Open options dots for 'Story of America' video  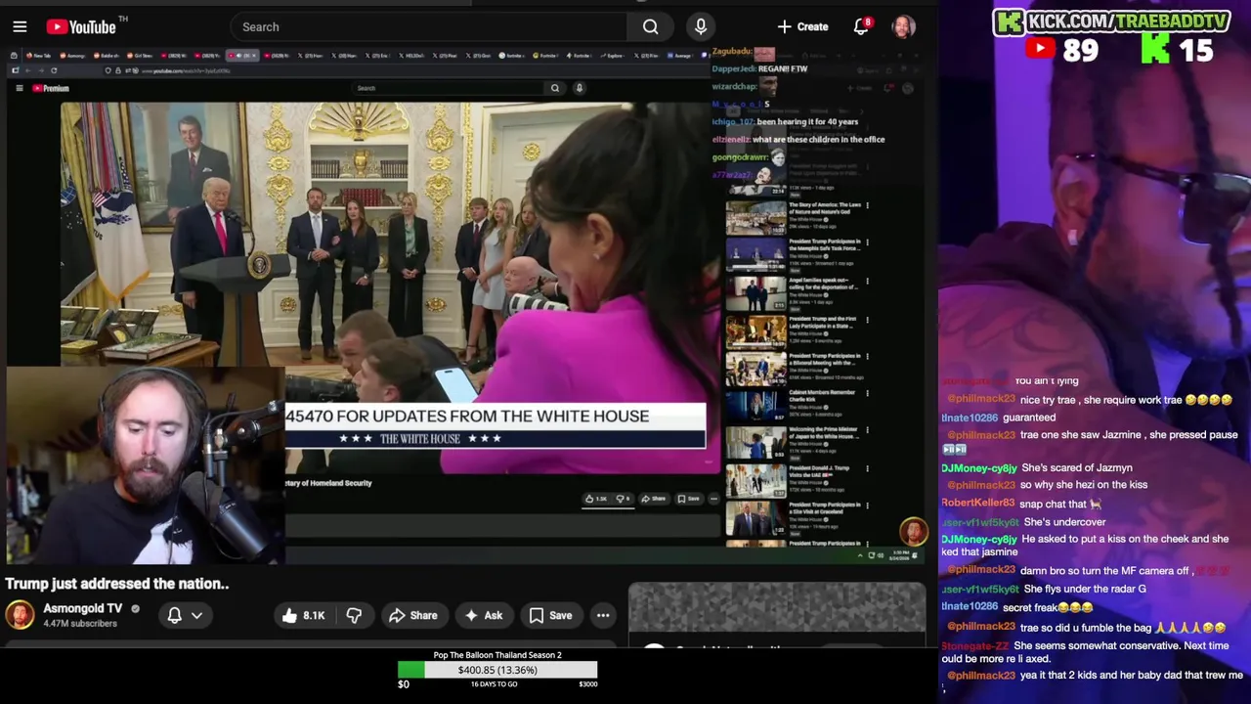867,206
